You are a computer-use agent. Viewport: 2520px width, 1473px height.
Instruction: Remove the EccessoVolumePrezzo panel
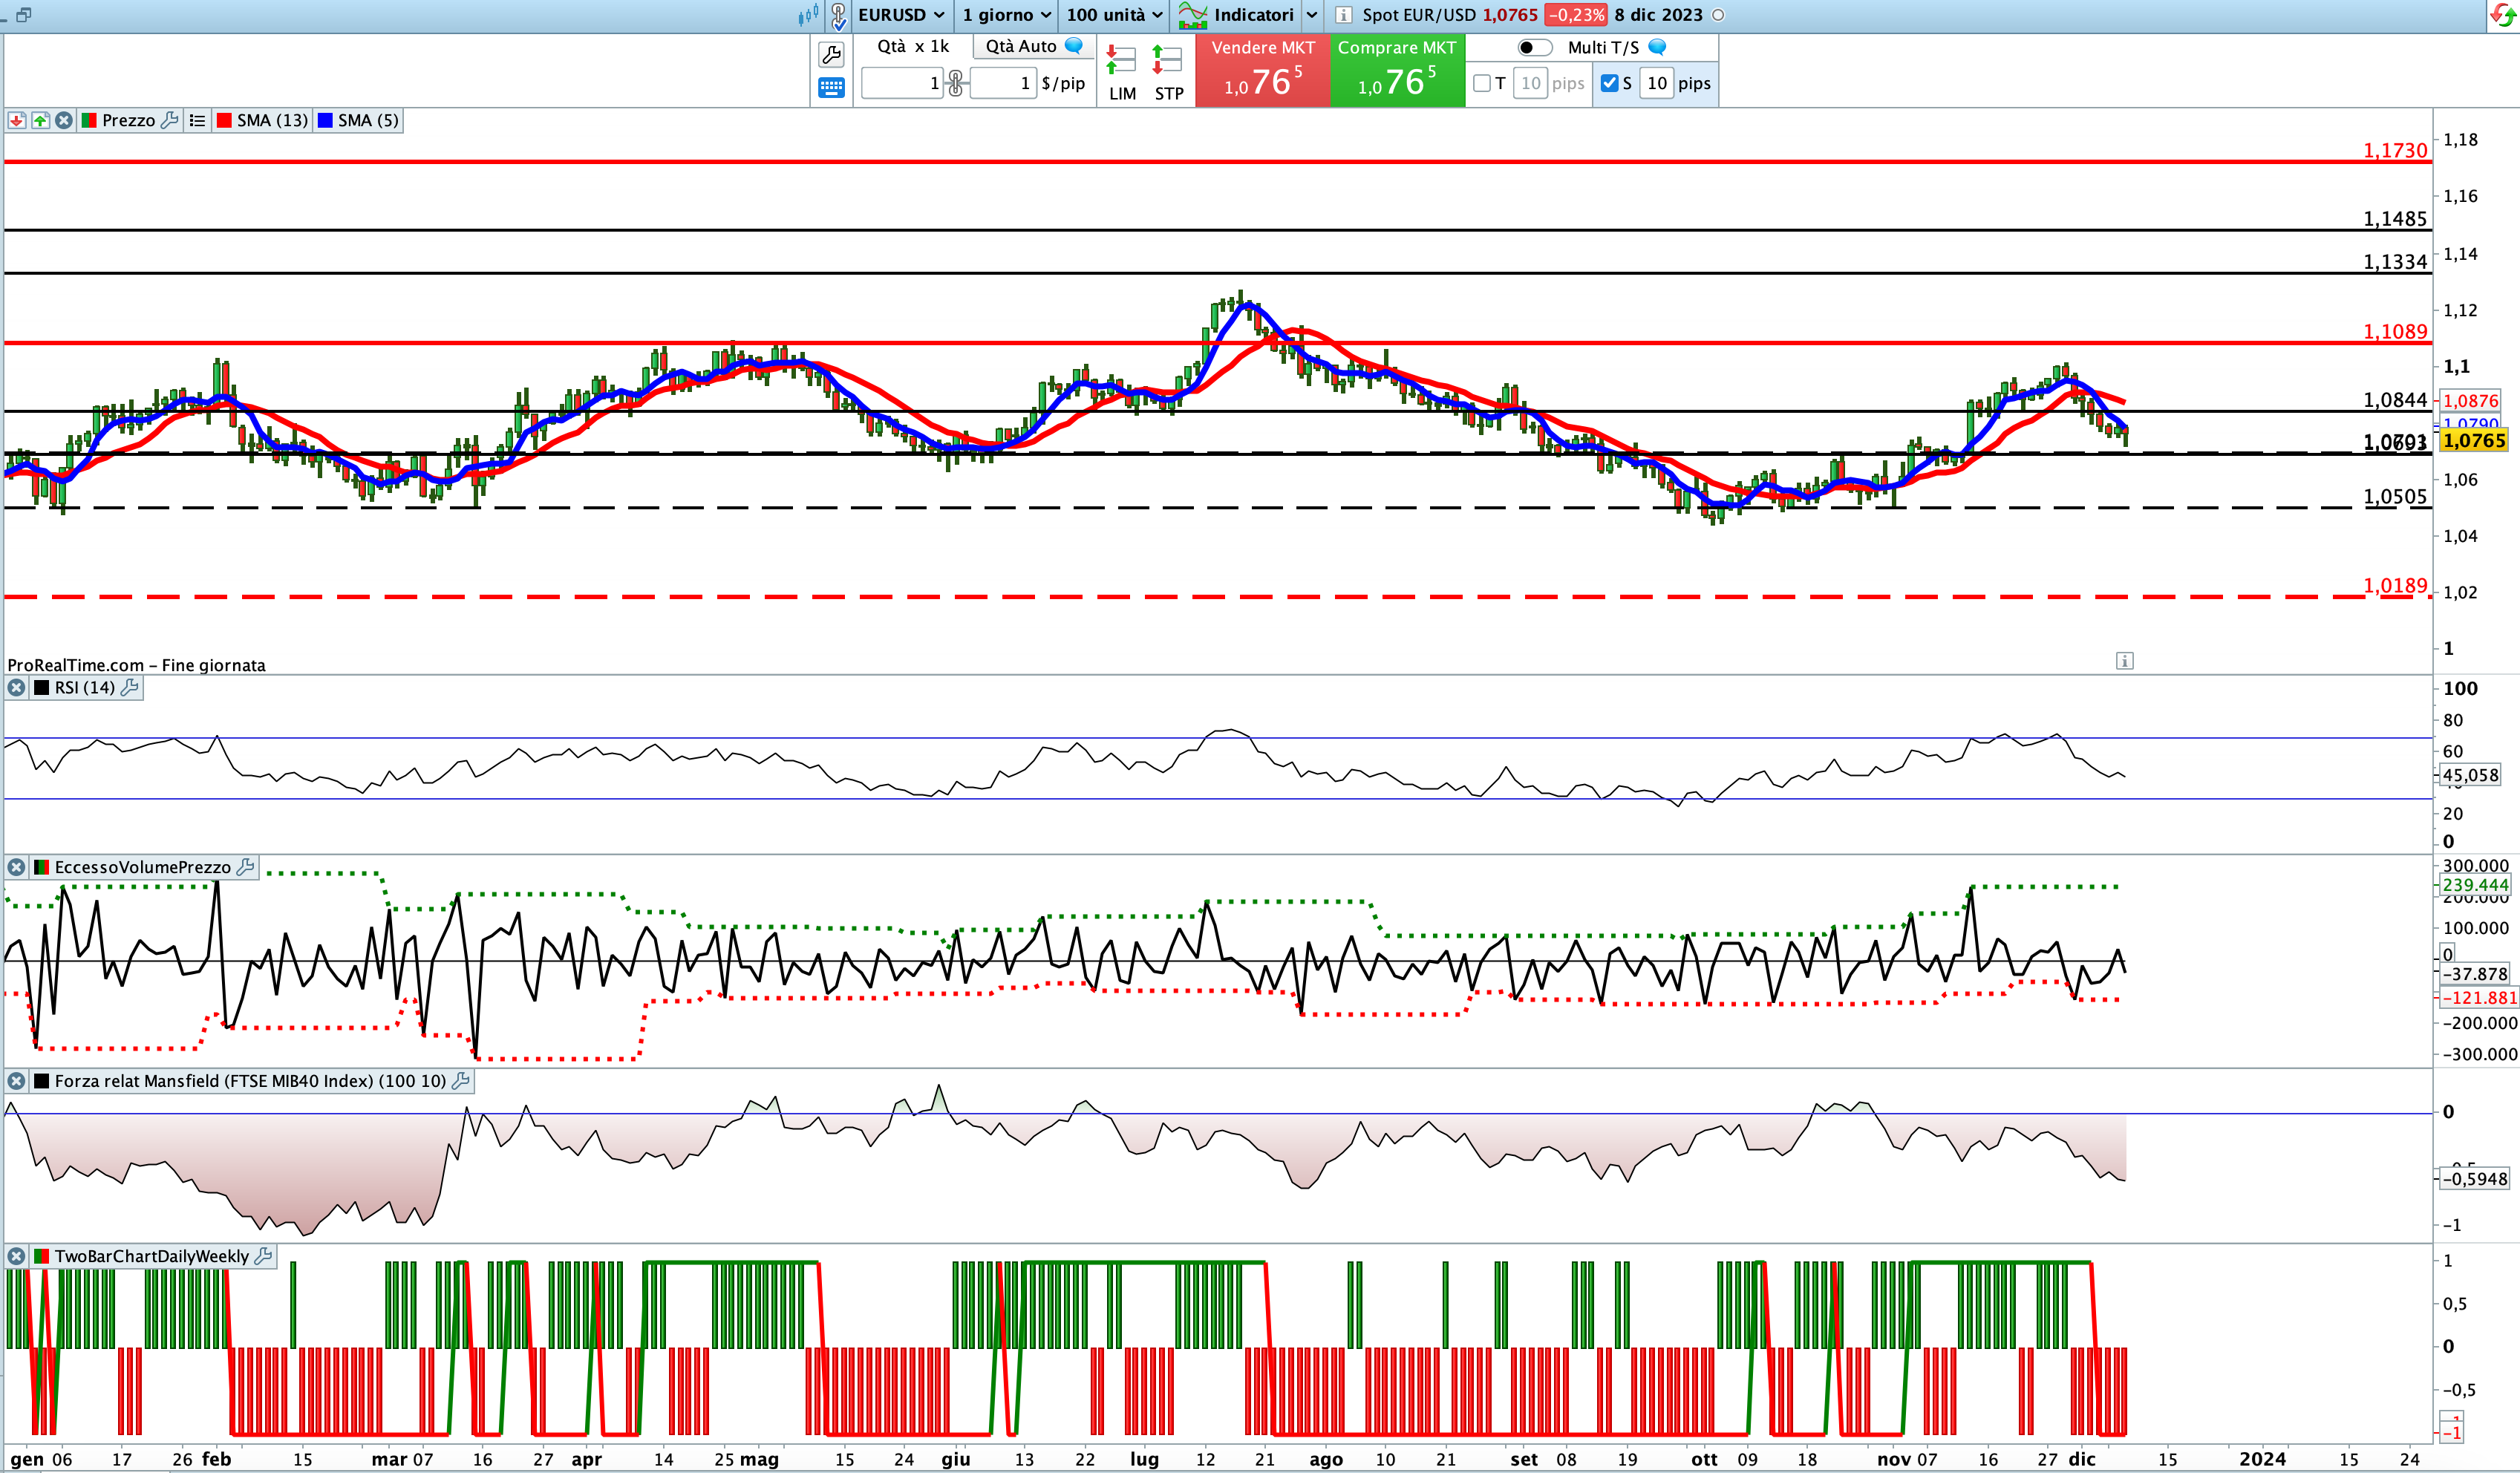click(17, 867)
